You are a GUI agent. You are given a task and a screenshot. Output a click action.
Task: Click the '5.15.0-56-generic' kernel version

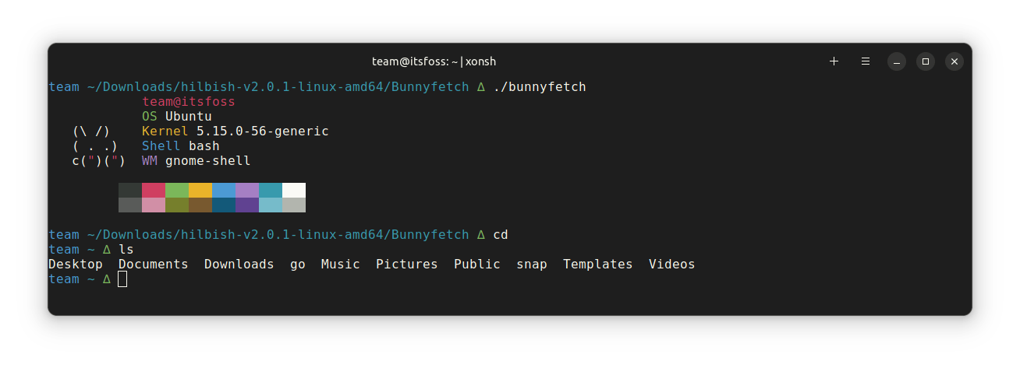[263, 131]
